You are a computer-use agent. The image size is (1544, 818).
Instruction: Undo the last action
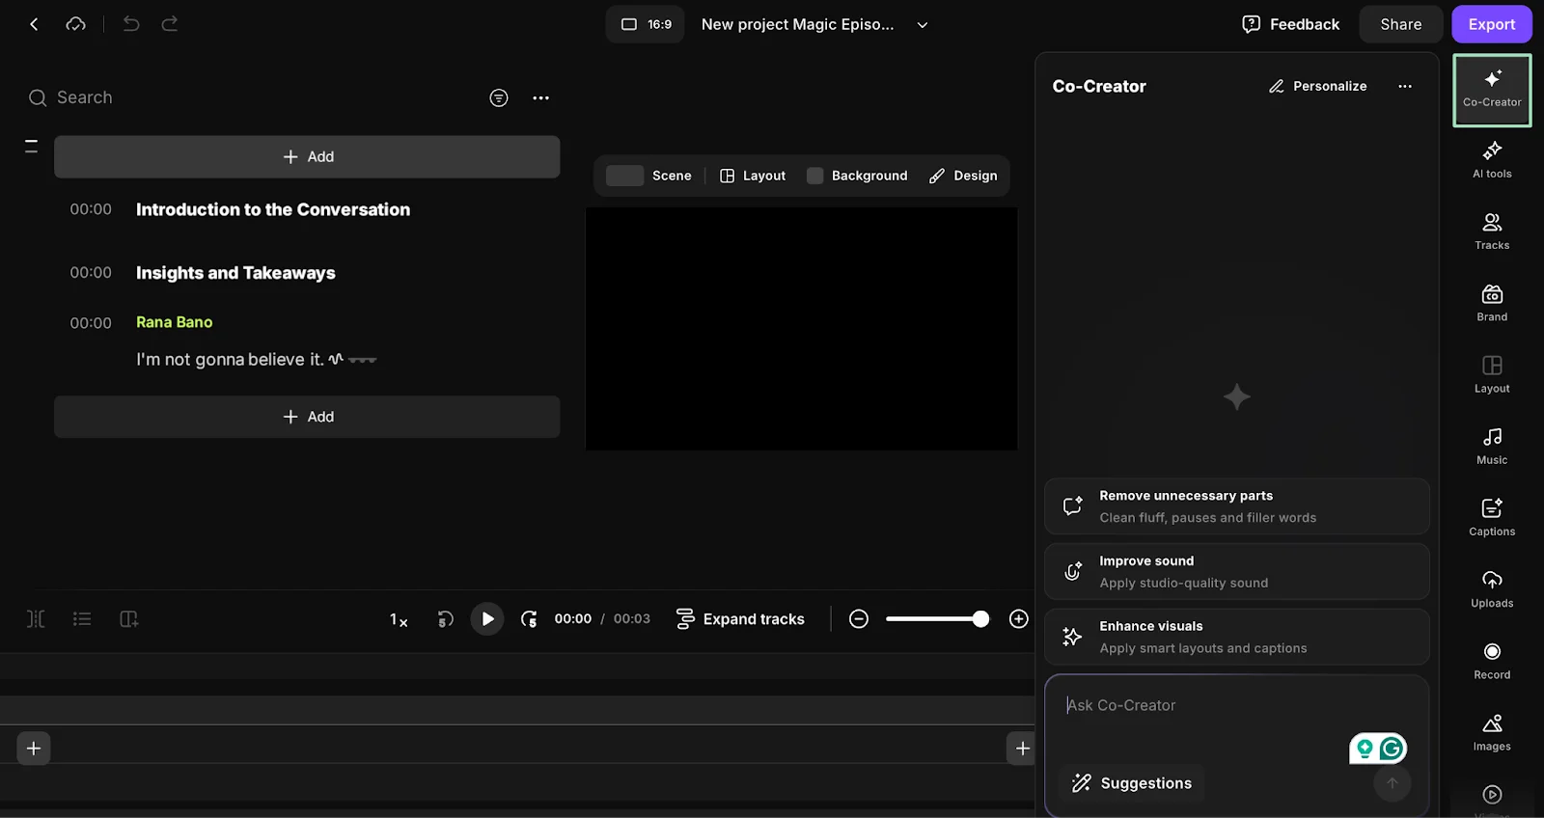(131, 24)
